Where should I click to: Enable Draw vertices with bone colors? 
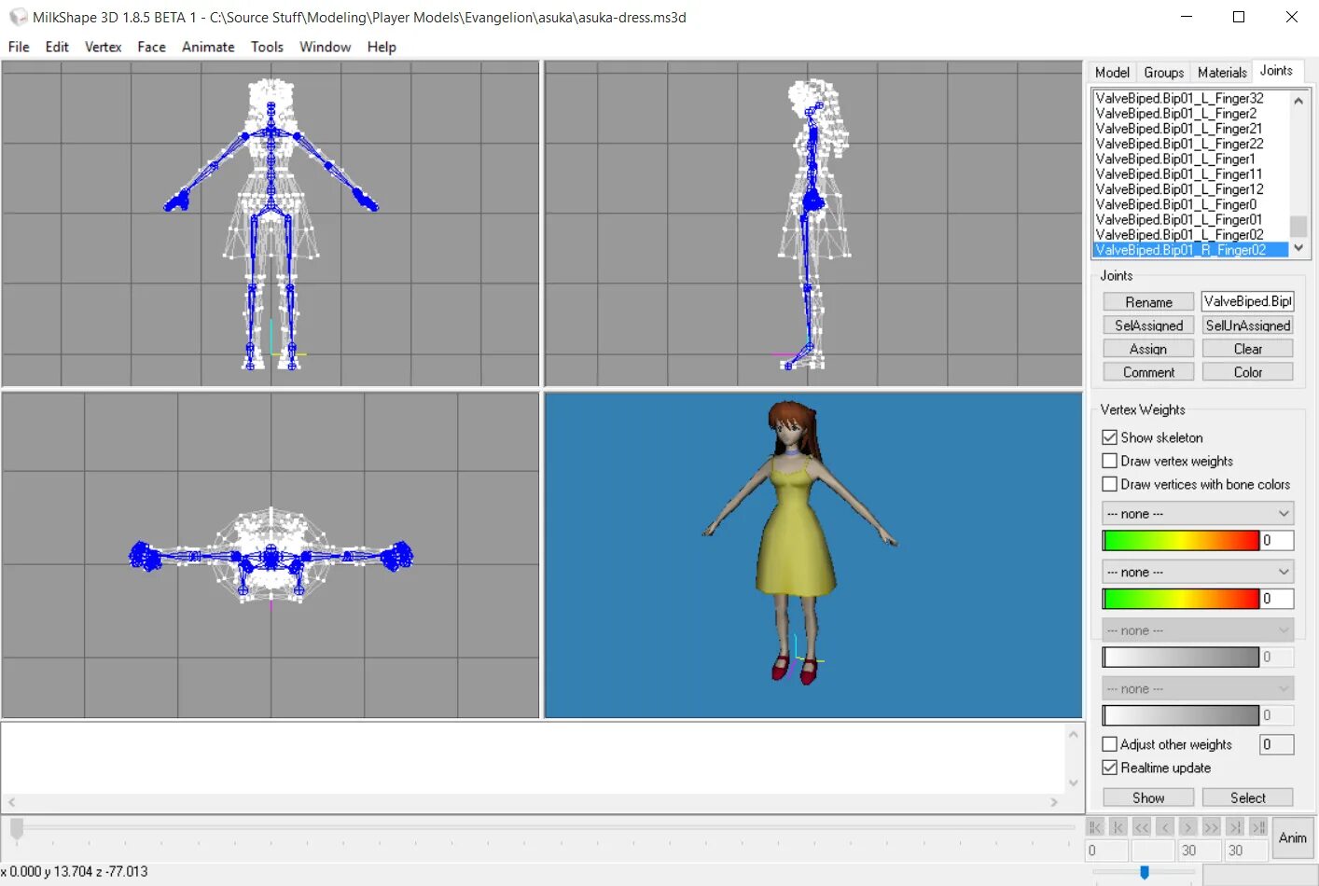(x=1109, y=484)
